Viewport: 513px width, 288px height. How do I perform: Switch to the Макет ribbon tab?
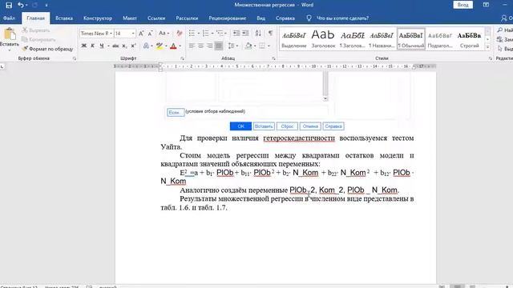130,18
